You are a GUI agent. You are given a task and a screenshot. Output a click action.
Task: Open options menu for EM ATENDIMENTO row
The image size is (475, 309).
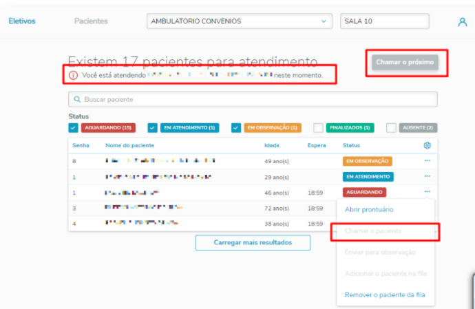(x=427, y=176)
